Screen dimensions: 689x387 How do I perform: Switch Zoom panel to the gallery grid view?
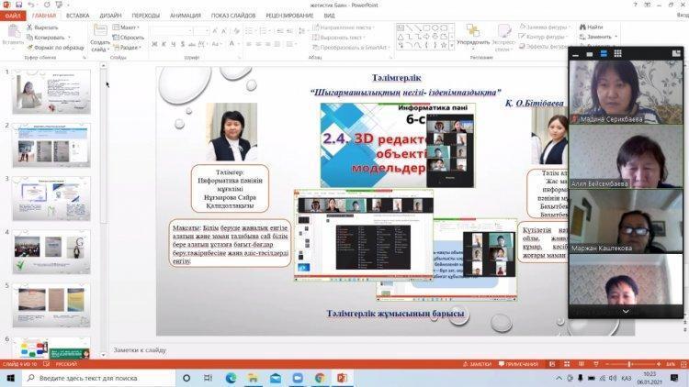coord(618,53)
